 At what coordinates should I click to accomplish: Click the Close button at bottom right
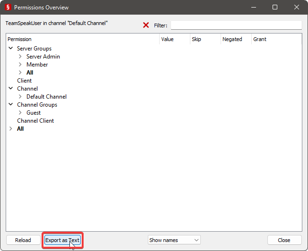[x=284, y=240]
